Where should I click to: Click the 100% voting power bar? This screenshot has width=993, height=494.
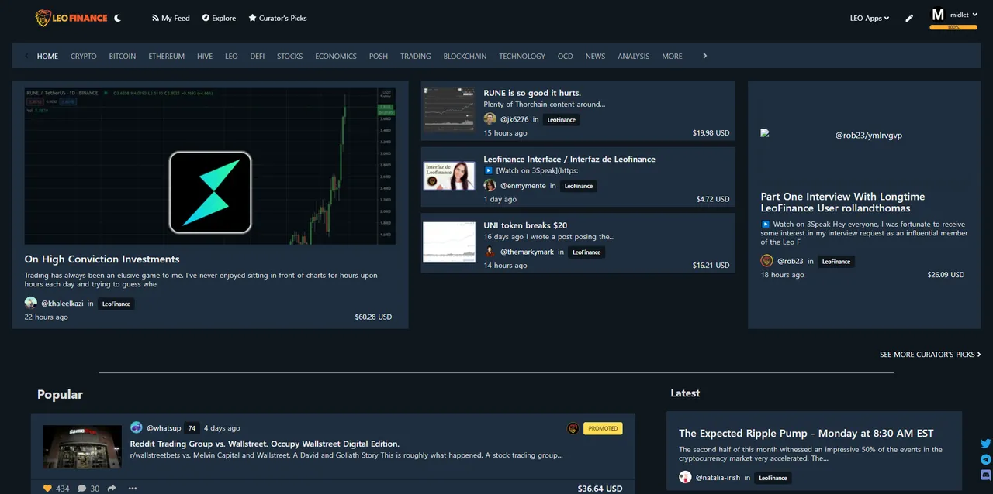[x=953, y=27]
